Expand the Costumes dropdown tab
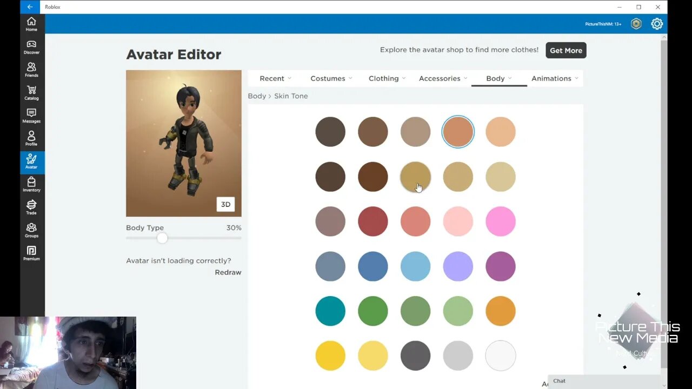This screenshot has width=692, height=389. click(331, 78)
